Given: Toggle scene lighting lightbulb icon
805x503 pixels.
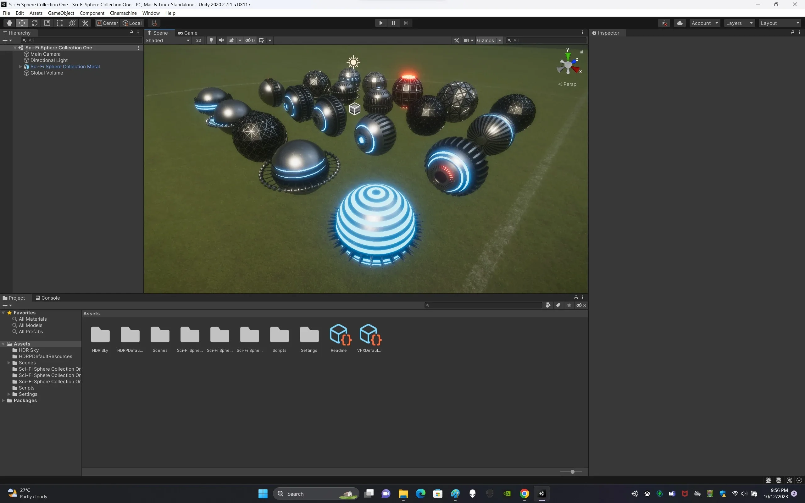Looking at the screenshot, I should coord(211,40).
